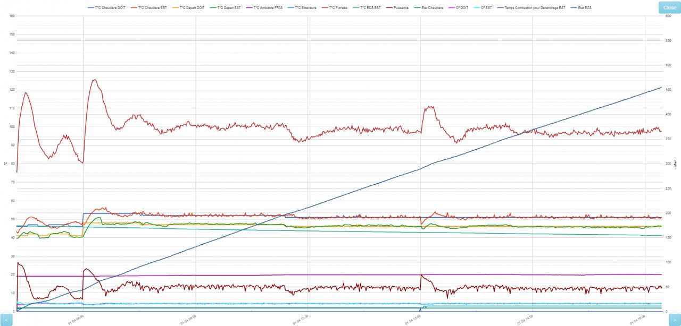681x326 pixels.
Task: Click the 40 label on left axis
Action: point(13,237)
